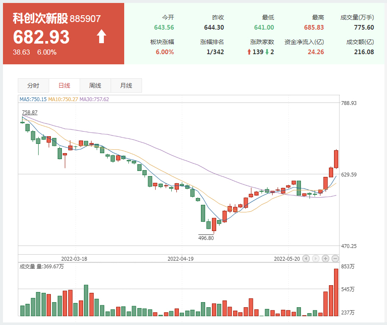The image size is (387, 325).
Task: Open the 周线 weekly chart tab
Action: click(95, 85)
